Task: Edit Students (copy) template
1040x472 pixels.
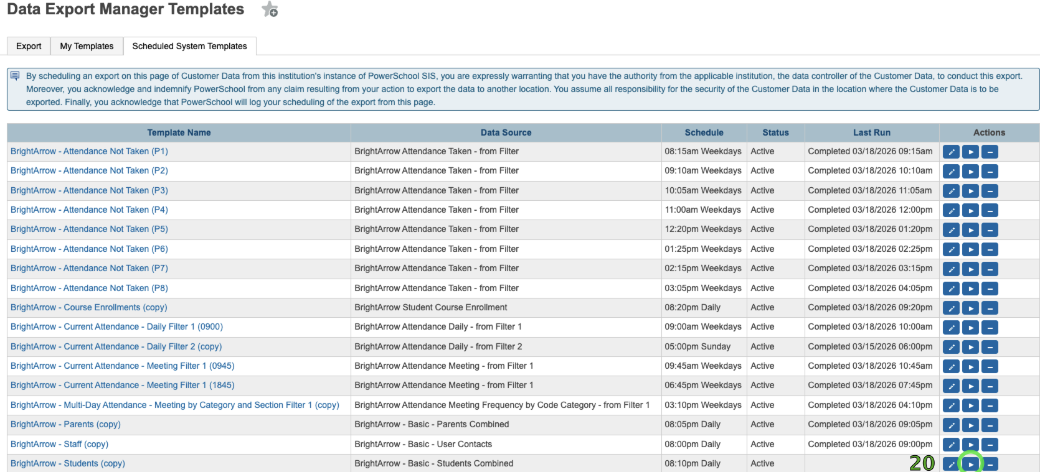Action: (951, 464)
